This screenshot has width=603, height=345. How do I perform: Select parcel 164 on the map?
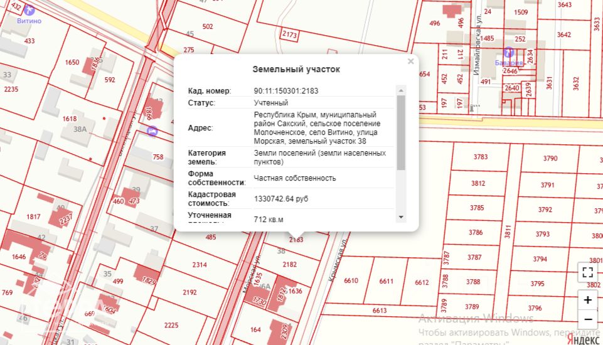(x=255, y=329)
